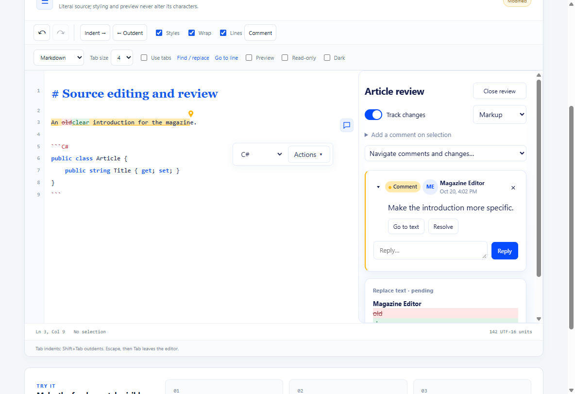The image size is (575, 394).
Task: Resolve the Magazine Editor comment
Action: point(443,227)
